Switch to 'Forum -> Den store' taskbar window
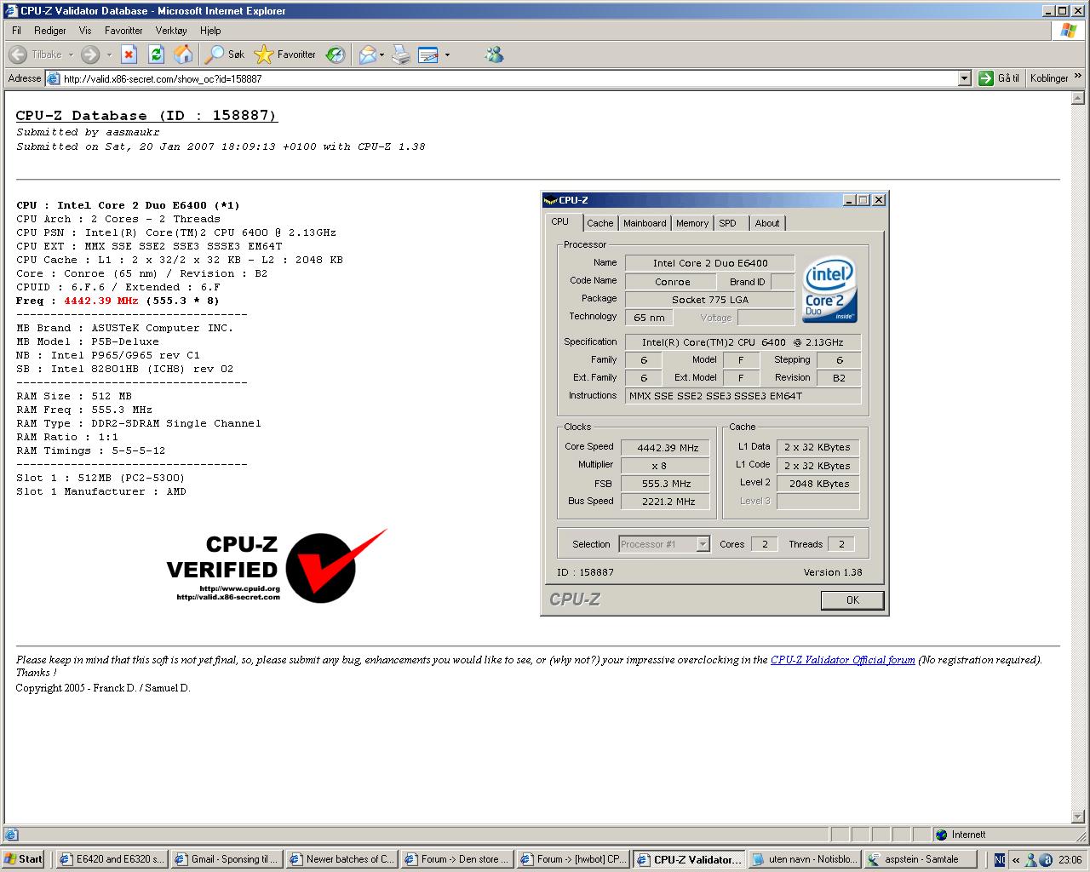 [x=456, y=859]
